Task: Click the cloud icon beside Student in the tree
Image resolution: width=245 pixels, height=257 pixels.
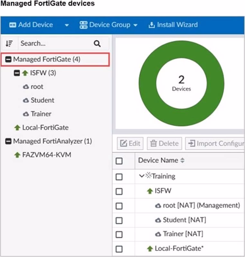Action: [x=26, y=100]
